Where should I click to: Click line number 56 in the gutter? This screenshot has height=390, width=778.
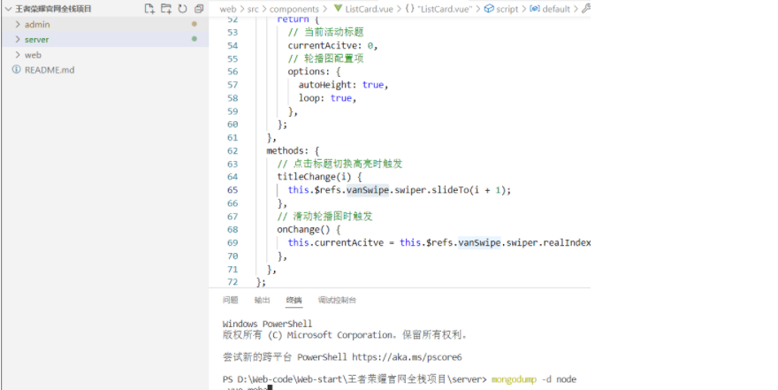coord(233,72)
